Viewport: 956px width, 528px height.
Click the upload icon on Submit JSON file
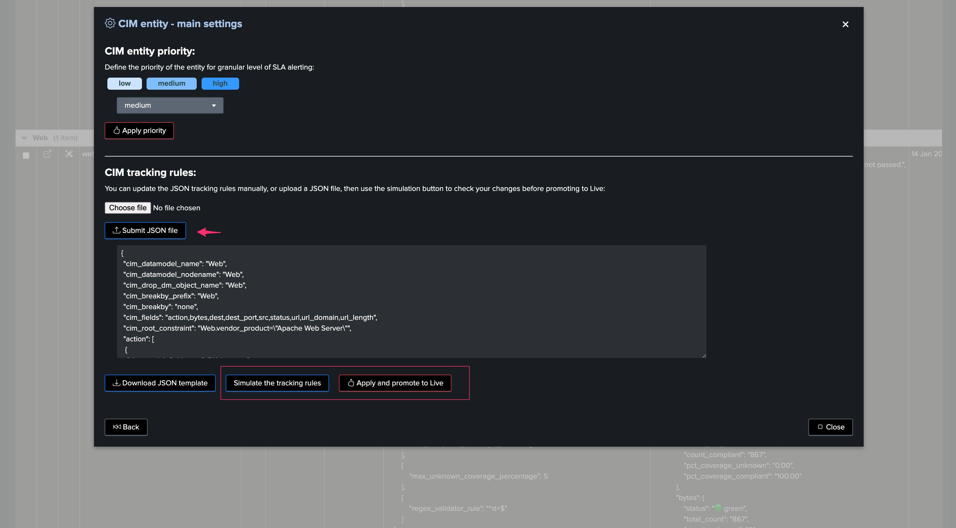pyautogui.click(x=116, y=230)
